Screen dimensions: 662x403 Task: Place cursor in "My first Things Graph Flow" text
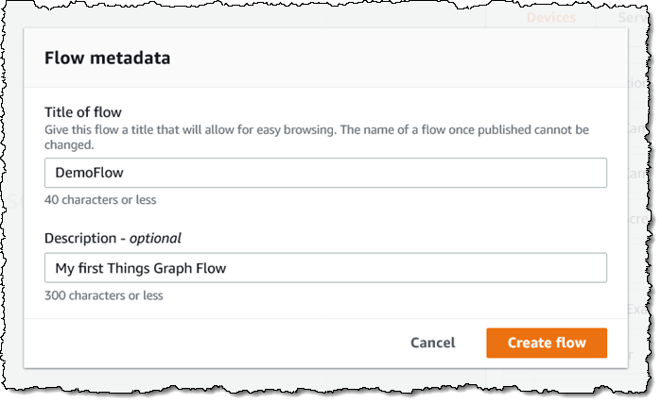pyautogui.click(x=140, y=268)
